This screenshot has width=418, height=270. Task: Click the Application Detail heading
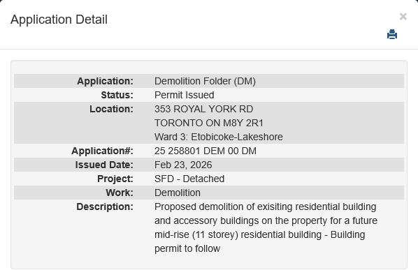pyautogui.click(x=59, y=20)
